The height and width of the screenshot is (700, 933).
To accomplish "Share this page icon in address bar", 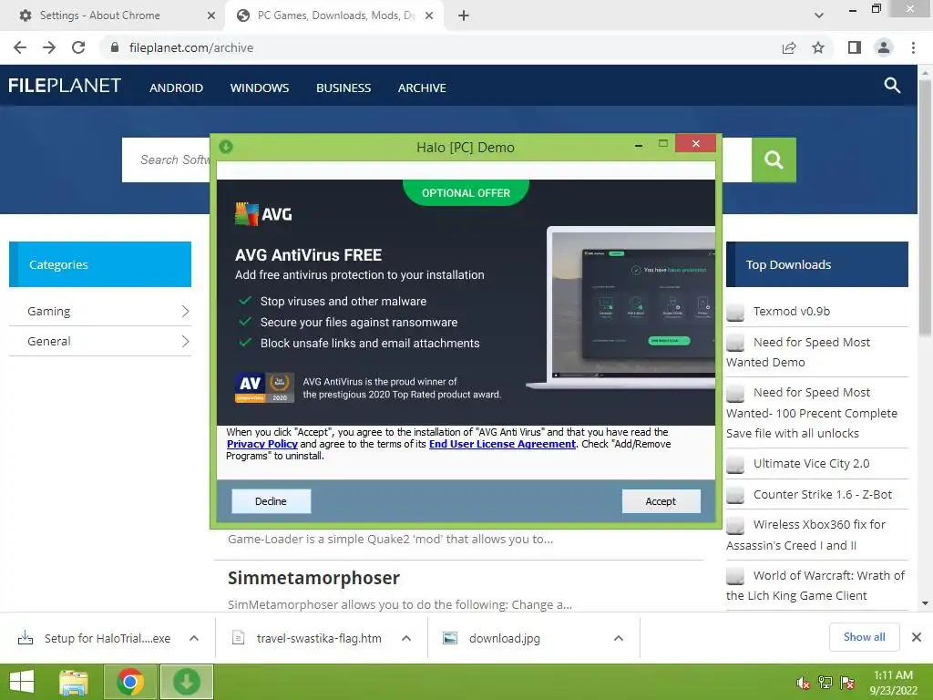I will point(789,47).
